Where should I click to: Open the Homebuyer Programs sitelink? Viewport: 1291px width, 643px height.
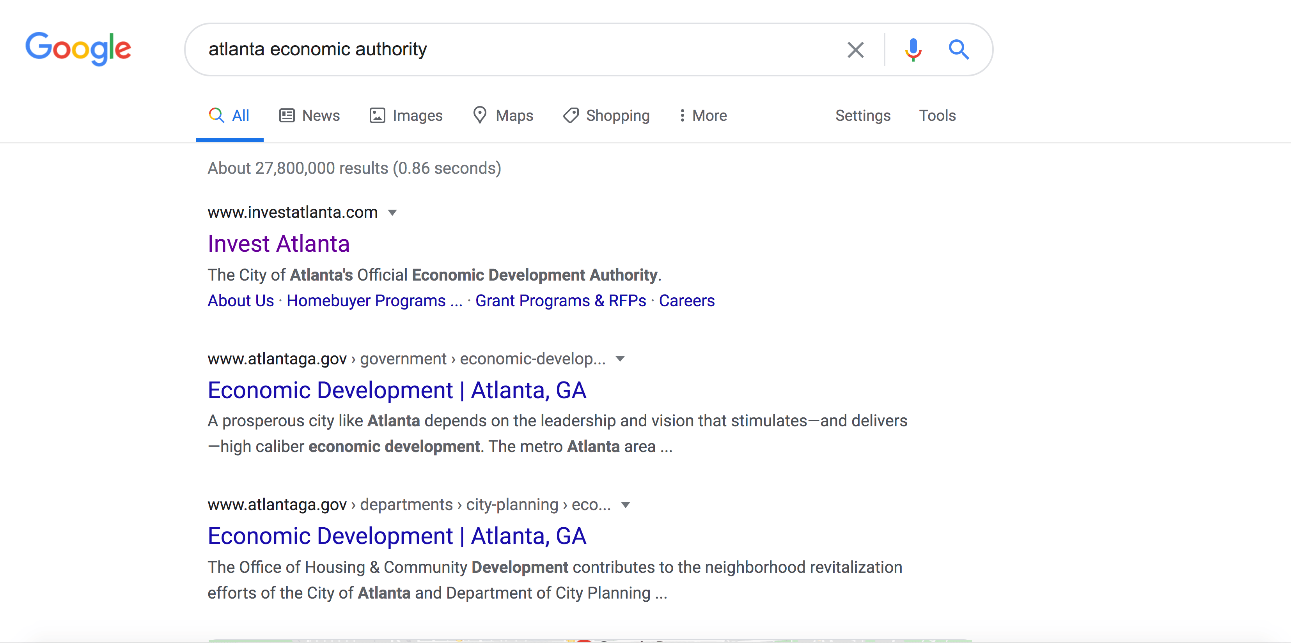pyautogui.click(x=374, y=300)
